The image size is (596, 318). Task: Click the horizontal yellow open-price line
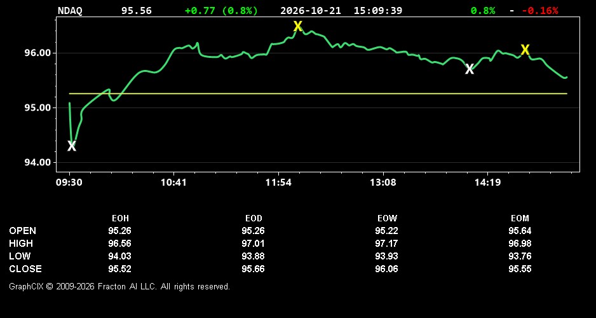point(318,93)
